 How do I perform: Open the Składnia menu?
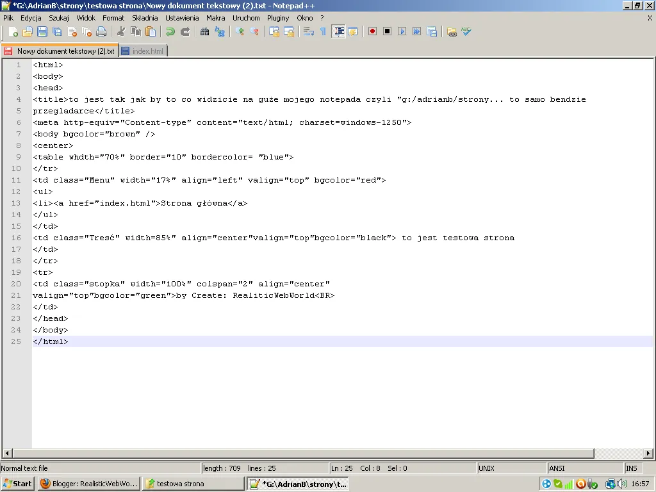pyautogui.click(x=145, y=18)
